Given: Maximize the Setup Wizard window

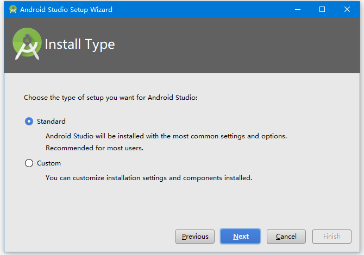Looking at the screenshot, I should (322, 9).
